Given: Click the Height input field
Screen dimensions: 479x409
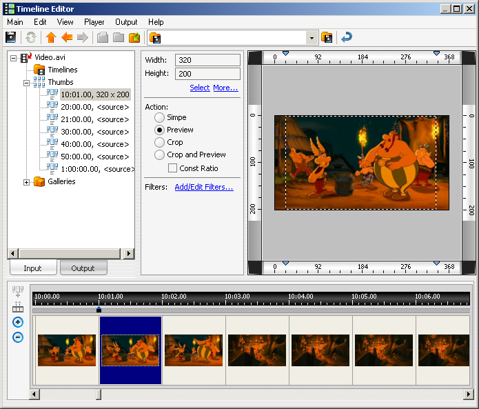Looking at the screenshot, I should coord(207,74).
